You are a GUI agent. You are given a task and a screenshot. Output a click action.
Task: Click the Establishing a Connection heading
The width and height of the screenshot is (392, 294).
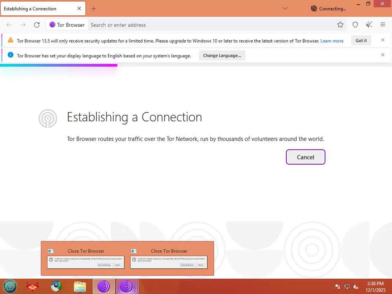click(134, 117)
